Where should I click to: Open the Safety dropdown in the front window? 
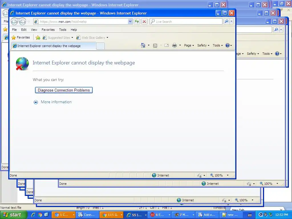pos(203,45)
